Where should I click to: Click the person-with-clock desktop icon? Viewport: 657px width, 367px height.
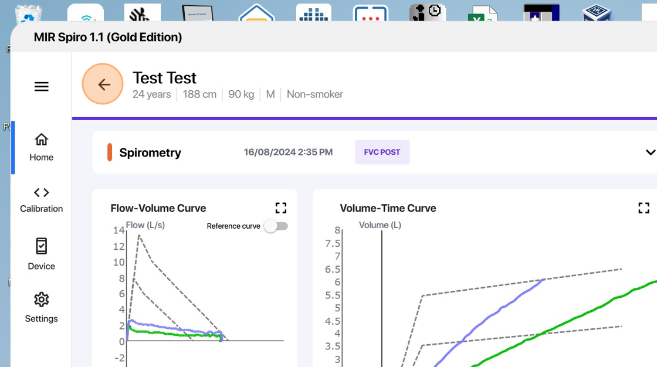point(428,12)
